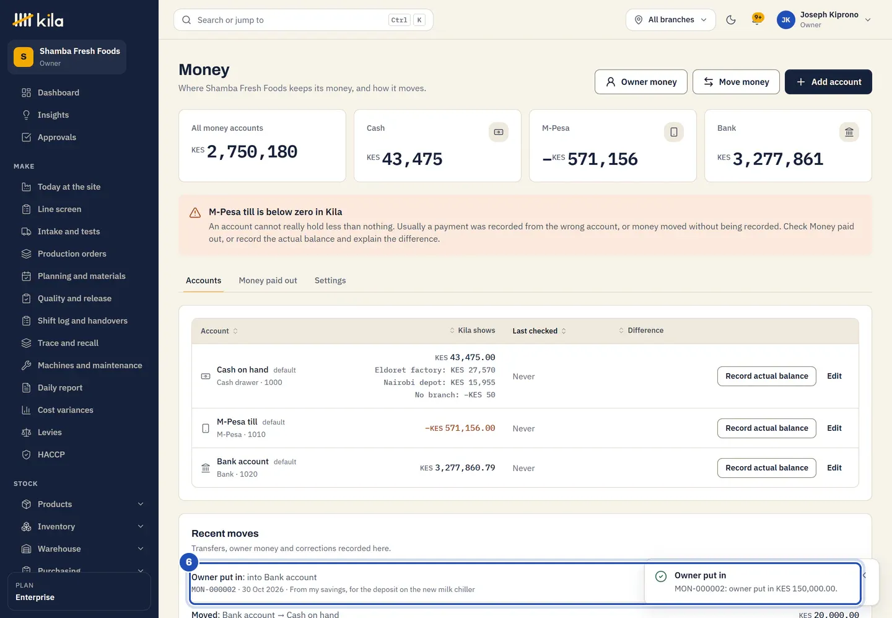Open HACCP page
The width and height of the screenshot is (892, 618).
(x=79, y=454)
